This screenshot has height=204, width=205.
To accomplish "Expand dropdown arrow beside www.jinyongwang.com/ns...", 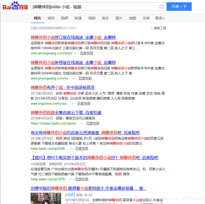I will [x=74, y=79].
